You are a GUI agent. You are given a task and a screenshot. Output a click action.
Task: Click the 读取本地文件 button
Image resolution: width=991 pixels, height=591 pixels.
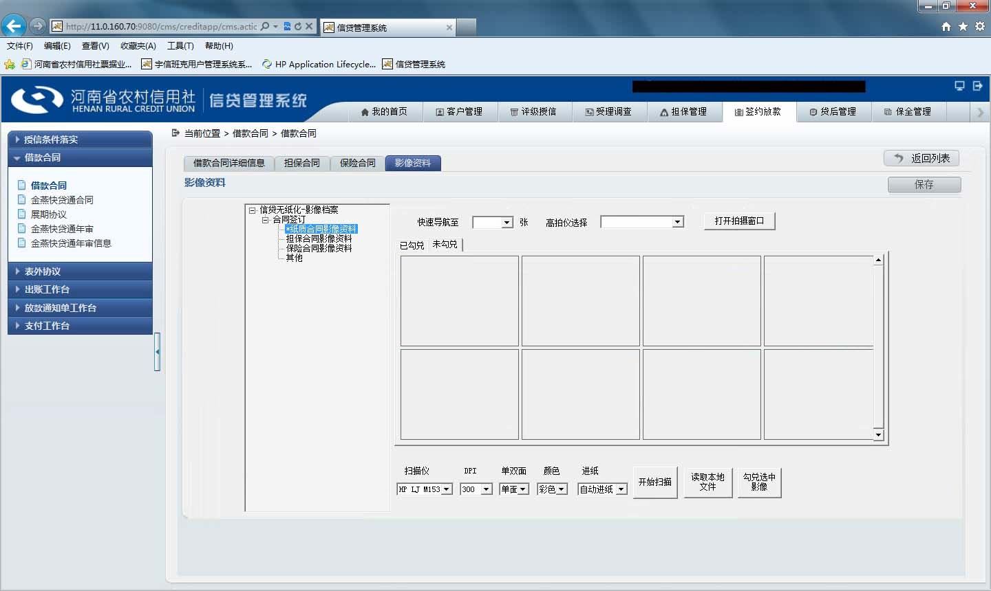[x=707, y=482]
